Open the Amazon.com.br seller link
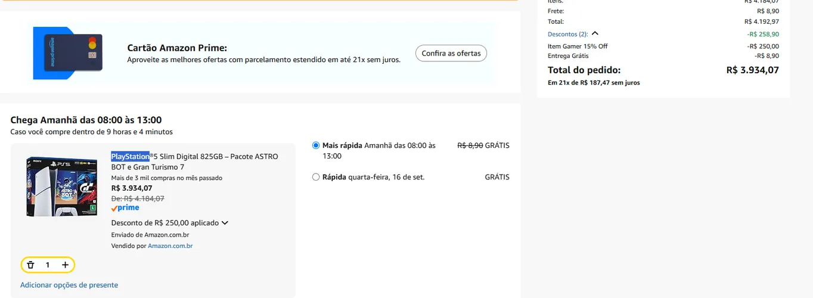Image resolution: width=813 pixels, height=298 pixels. [x=170, y=246]
